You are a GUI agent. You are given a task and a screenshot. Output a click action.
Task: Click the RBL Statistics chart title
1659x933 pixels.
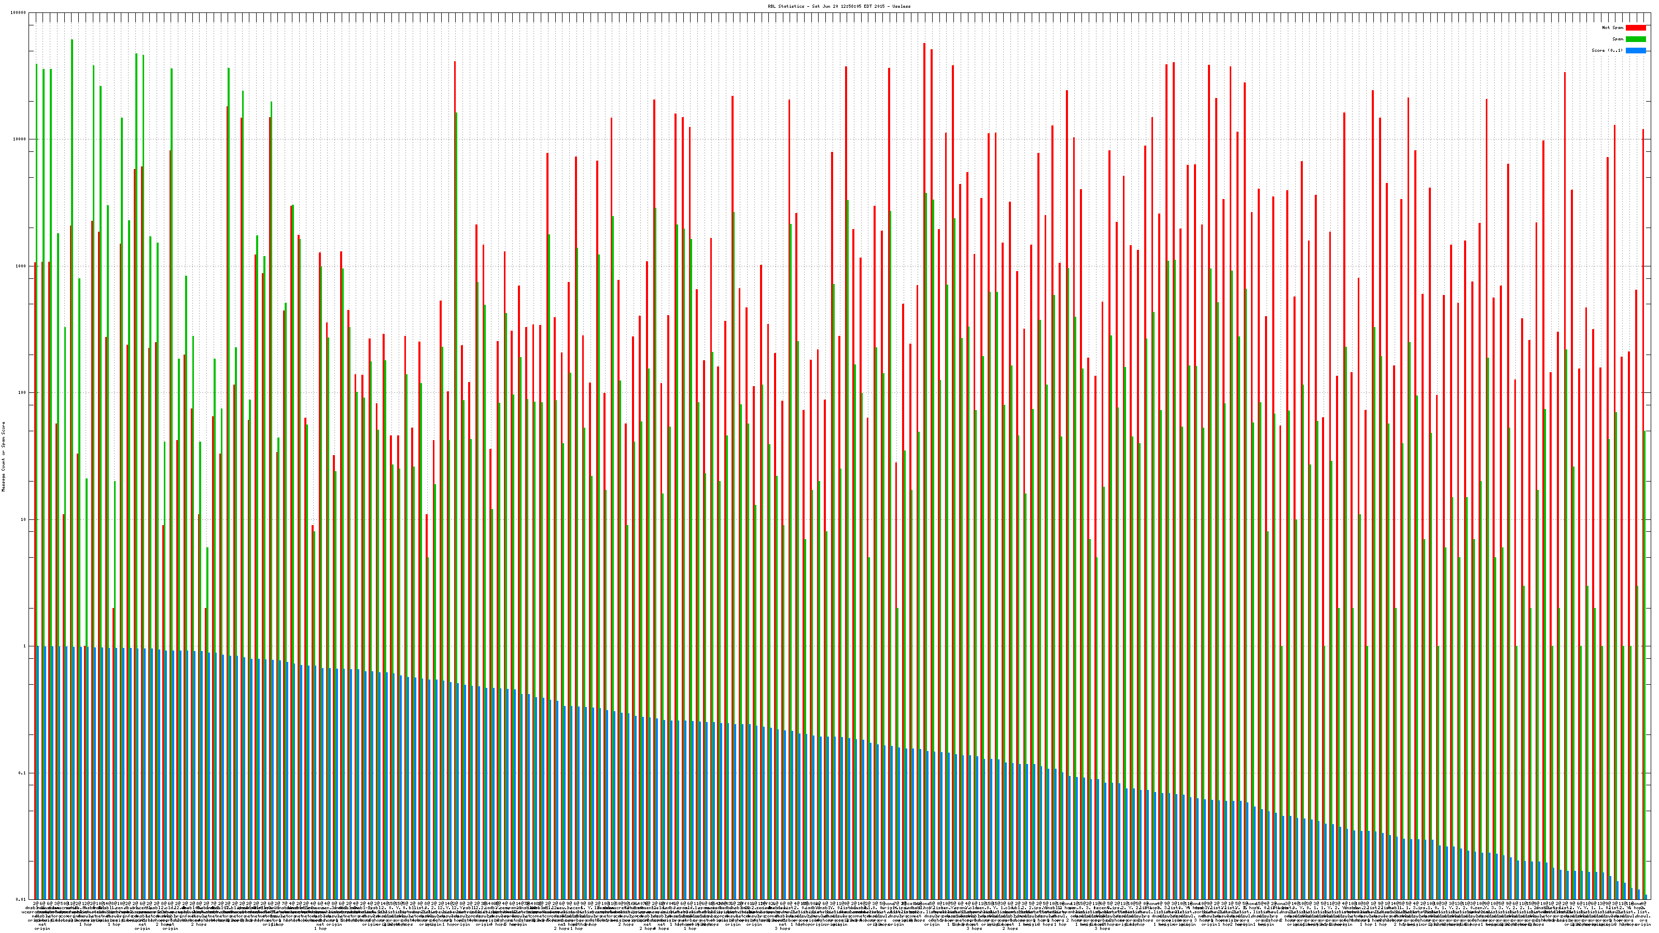[839, 6]
